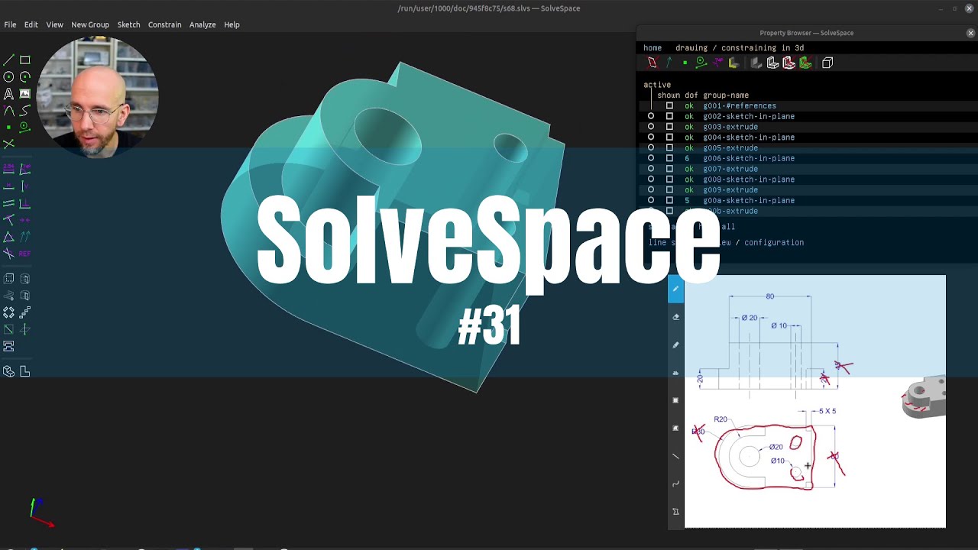The image size is (978, 550).
Task: Select the split curves at intersection tool
Action: click(x=8, y=144)
